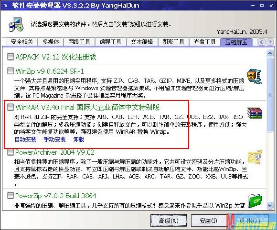This screenshot has width=277, height=230.
Task: Click the 自动安装 link under WinRAR
Action: click(25, 140)
